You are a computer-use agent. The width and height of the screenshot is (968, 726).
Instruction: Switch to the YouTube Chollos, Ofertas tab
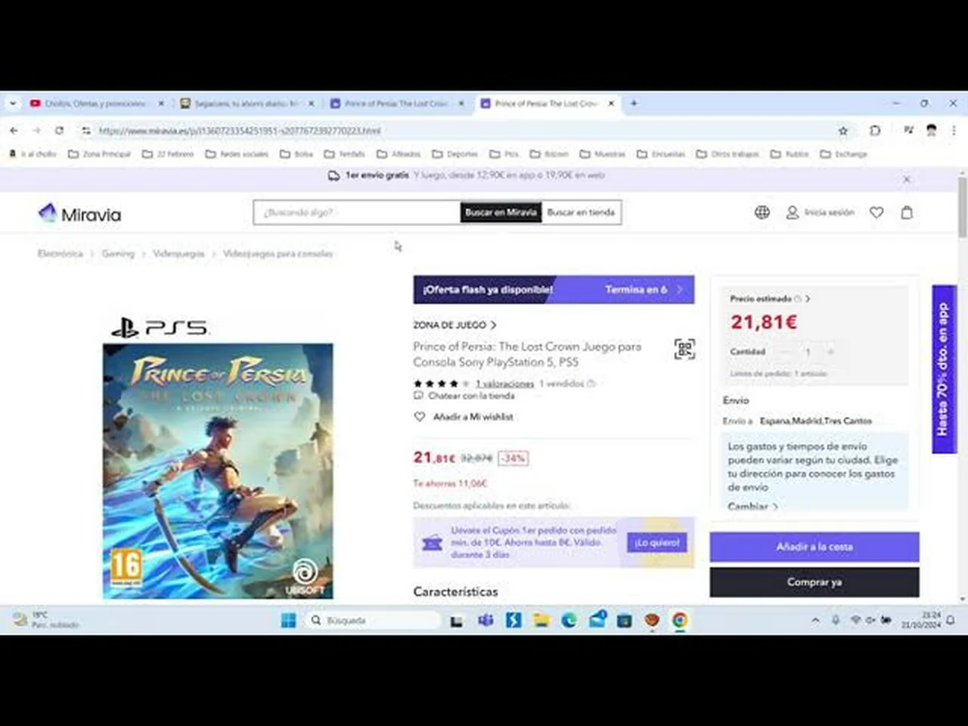click(x=97, y=104)
